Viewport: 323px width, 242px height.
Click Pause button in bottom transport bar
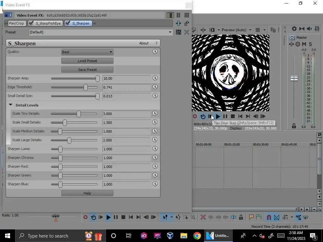click(116, 217)
